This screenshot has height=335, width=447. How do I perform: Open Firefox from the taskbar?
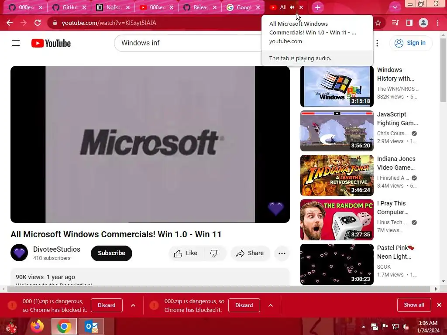click(38, 326)
